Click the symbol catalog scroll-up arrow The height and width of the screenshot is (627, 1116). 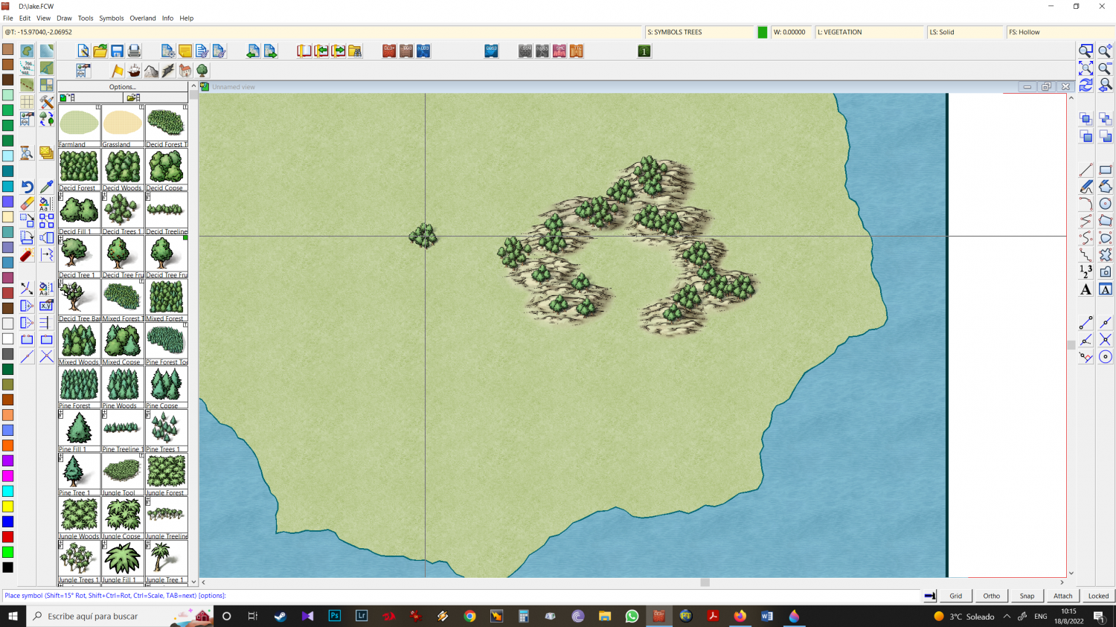(x=193, y=86)
